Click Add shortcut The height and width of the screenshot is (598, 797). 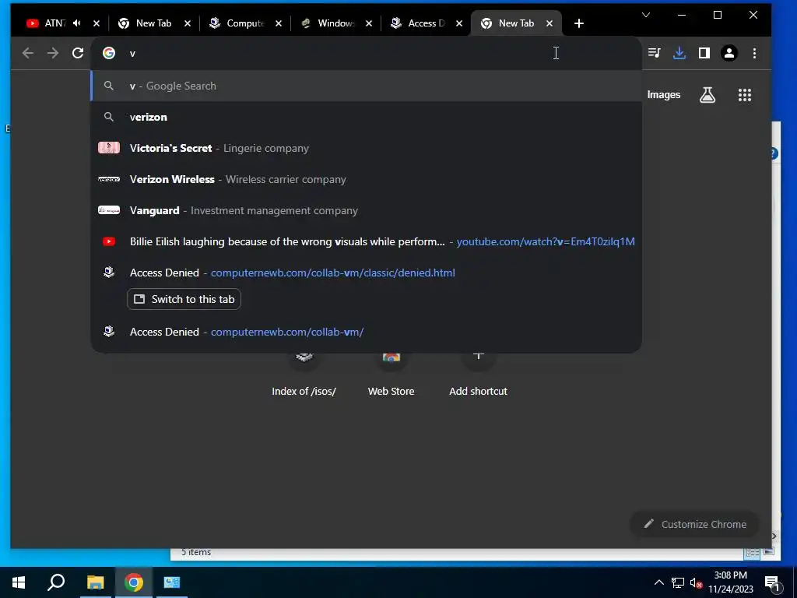click(479, 376)
